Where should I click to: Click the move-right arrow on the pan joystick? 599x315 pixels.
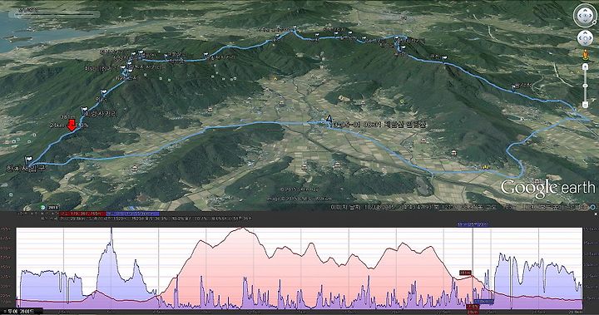click(590, 38)
